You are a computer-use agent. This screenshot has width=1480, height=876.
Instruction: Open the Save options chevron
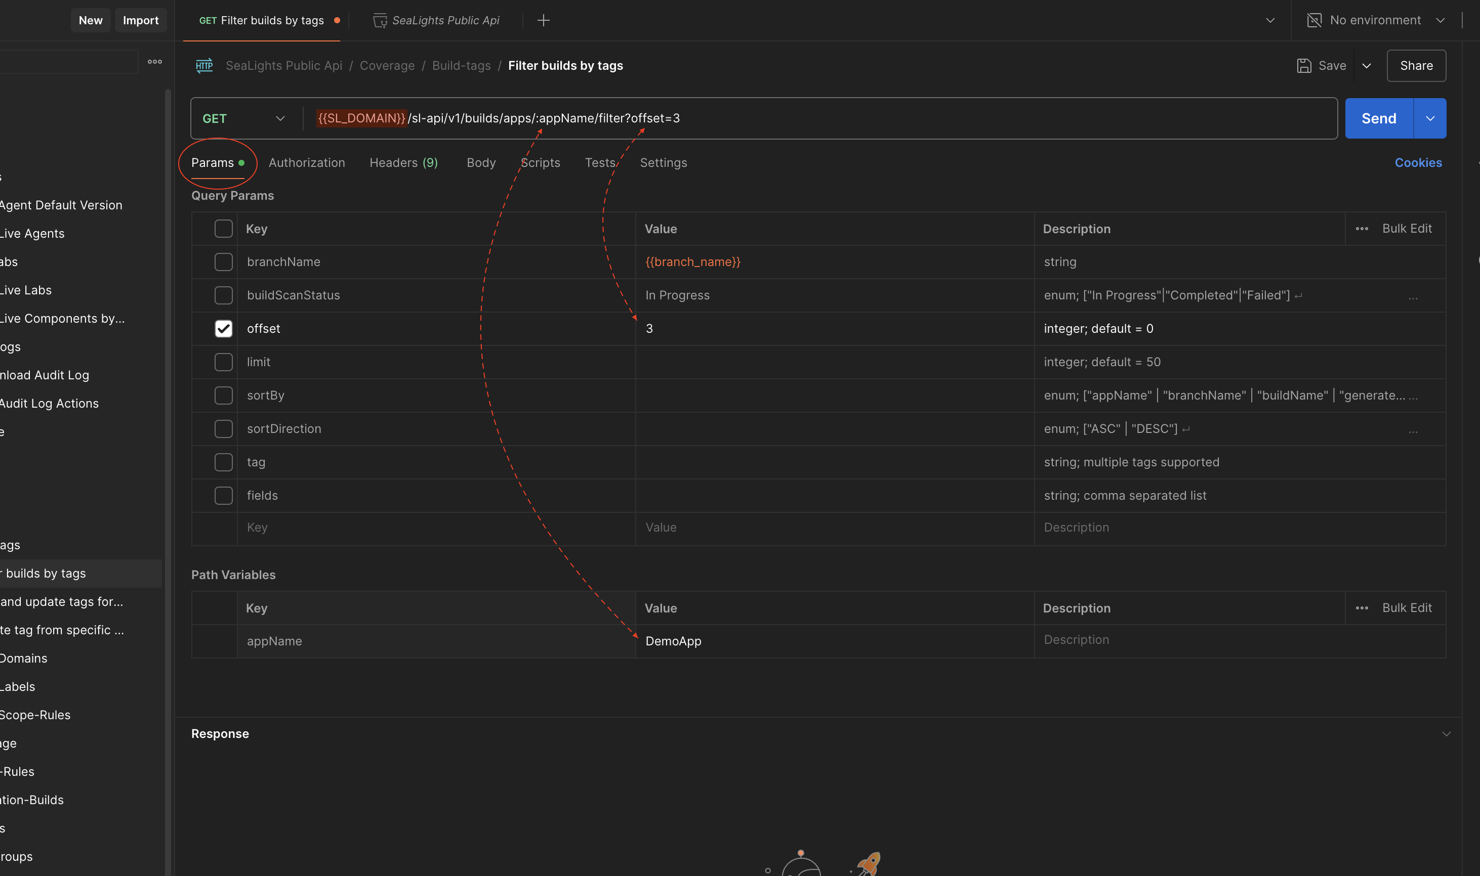pyautogui.click(x=1367, y=66)
